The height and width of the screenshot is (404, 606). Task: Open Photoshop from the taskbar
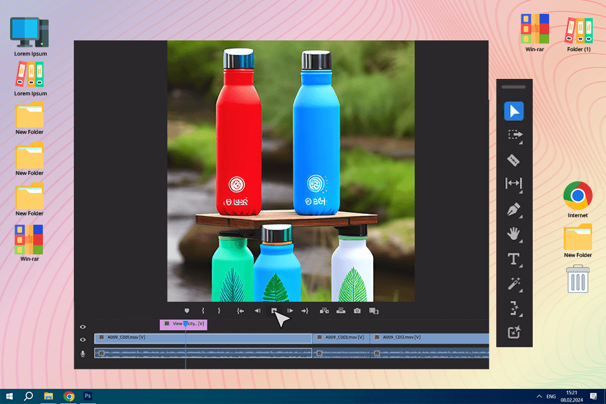click(88, 396)
